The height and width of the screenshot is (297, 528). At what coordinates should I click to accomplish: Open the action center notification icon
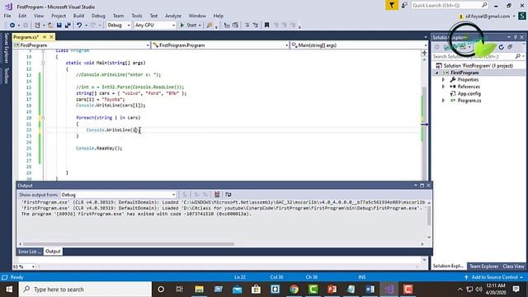(x=516, y=289)
